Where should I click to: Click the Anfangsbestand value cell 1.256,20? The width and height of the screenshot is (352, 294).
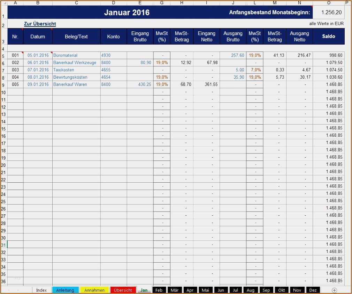coord(328,13)
